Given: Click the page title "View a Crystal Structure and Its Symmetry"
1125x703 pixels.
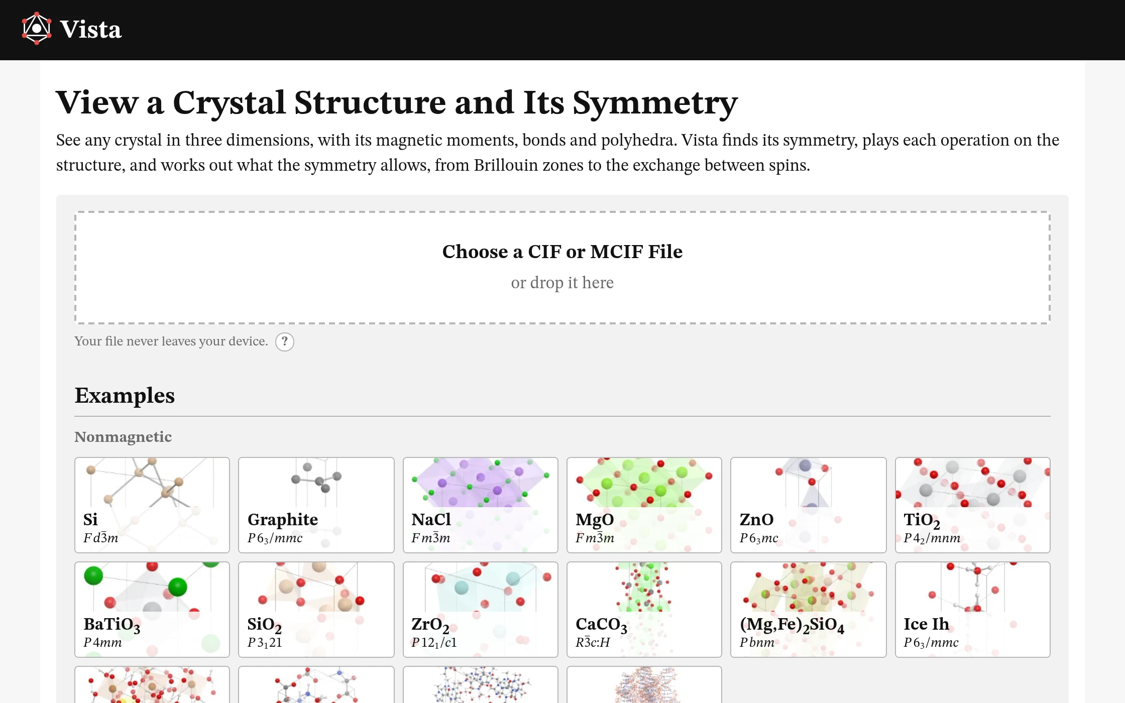Looking at the screenshot, I should click(x=397, y=103).
